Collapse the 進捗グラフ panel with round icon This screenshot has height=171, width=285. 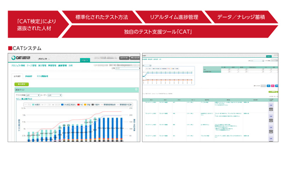pos(136,90)
